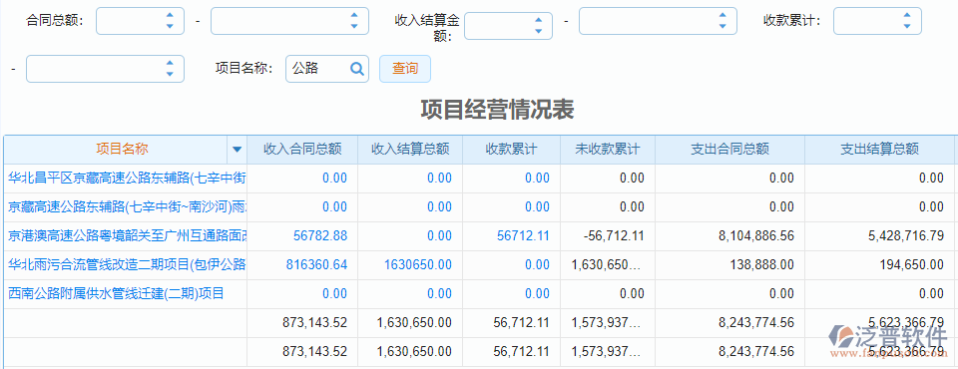Increase second 合同总额 maximum with up arrow
The image size is (958, 369).
(354, 16)
